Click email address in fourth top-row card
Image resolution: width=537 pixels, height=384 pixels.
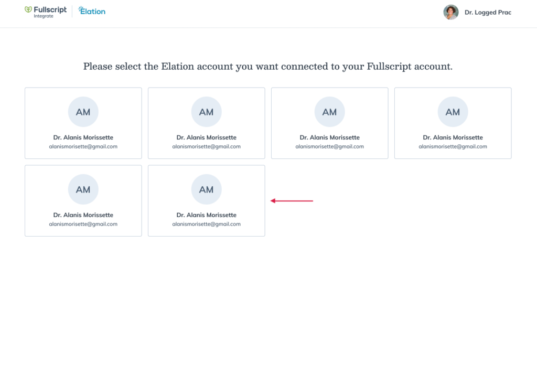(x=453, y=146)
